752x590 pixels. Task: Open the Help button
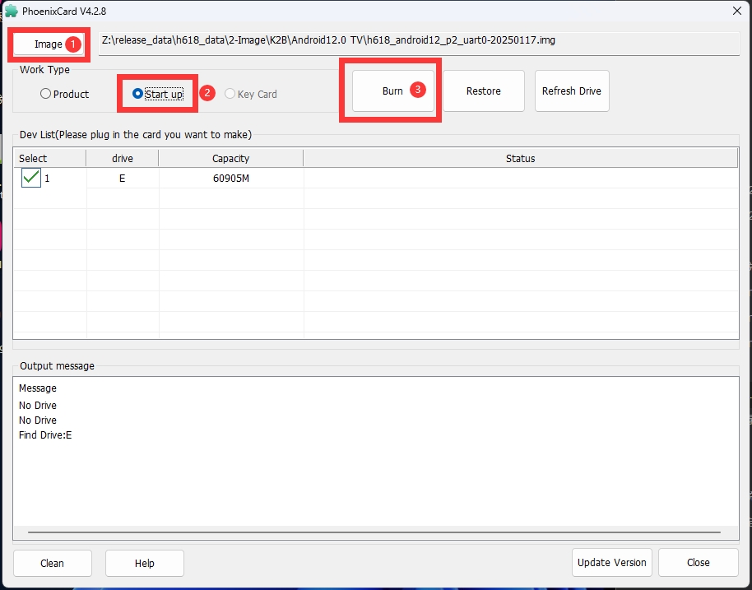(144, 563)
